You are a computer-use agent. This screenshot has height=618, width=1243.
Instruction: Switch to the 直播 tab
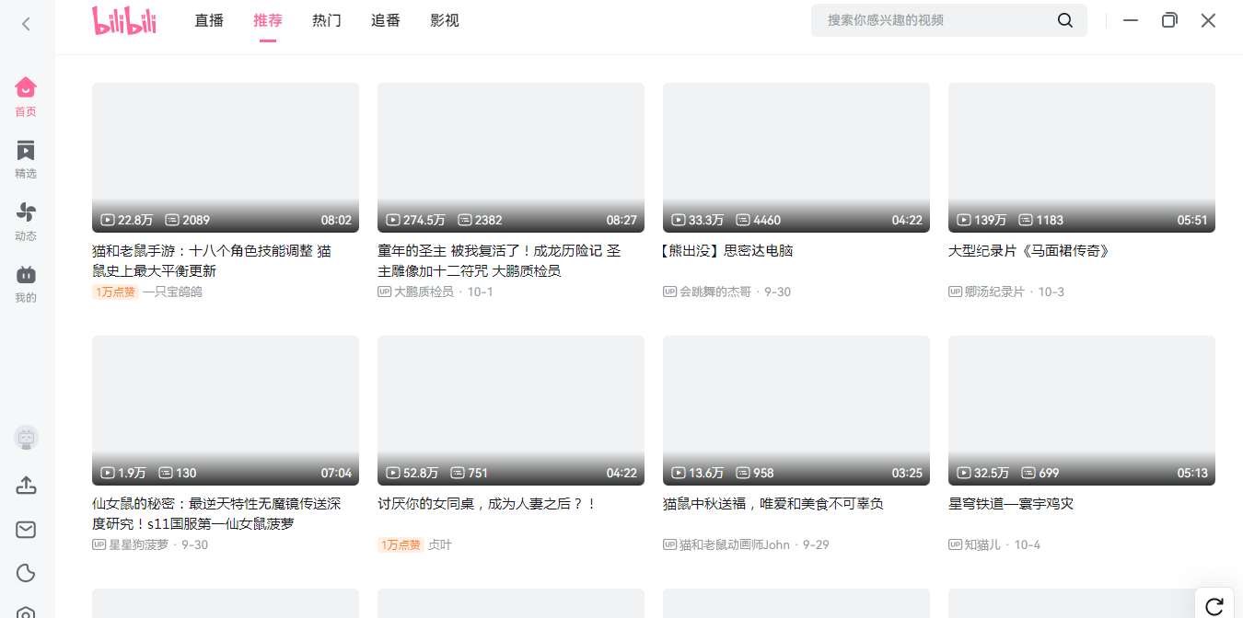pyautogui.click(x=209, y=20)
